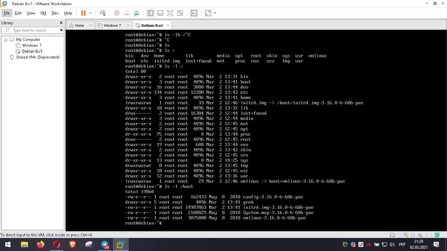Launch Firefox from the taskbar
447x251 pixels.
pos(40,244)
